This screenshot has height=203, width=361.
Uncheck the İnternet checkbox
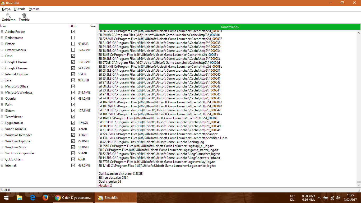73,165
